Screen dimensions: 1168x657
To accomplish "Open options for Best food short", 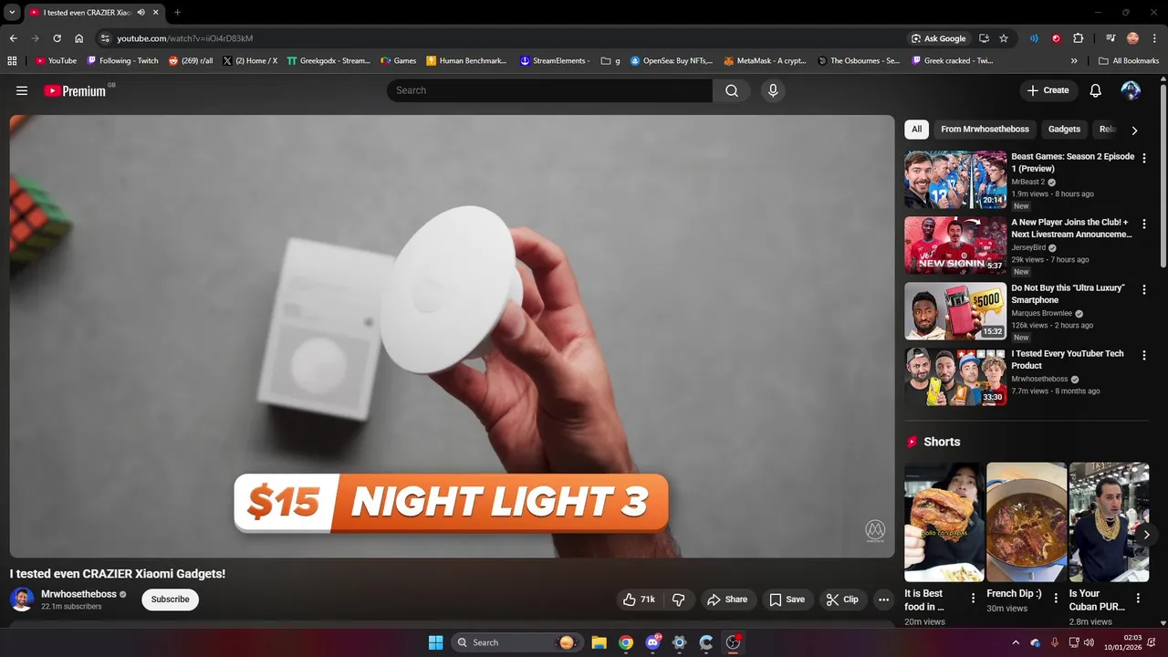I will (x=973, y=599).
